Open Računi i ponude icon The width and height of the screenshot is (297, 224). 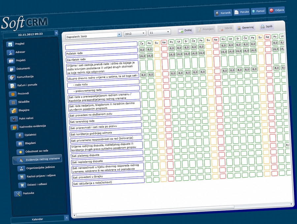13,86
